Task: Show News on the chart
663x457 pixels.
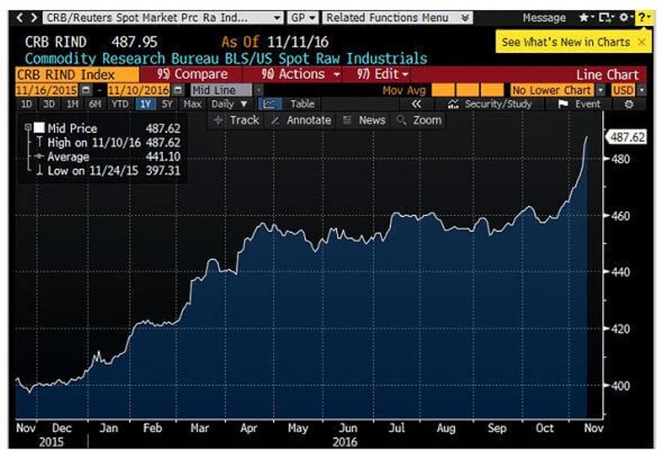Action: pyautogui.click(x=364, y=120)
